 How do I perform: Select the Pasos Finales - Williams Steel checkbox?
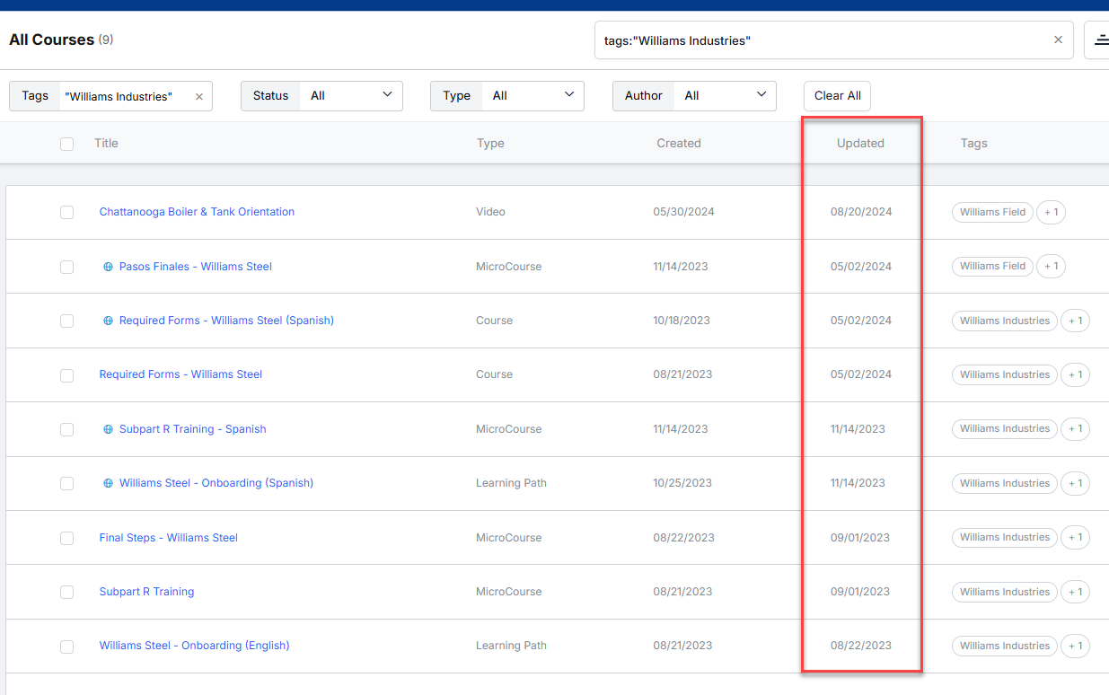(66, 268)
